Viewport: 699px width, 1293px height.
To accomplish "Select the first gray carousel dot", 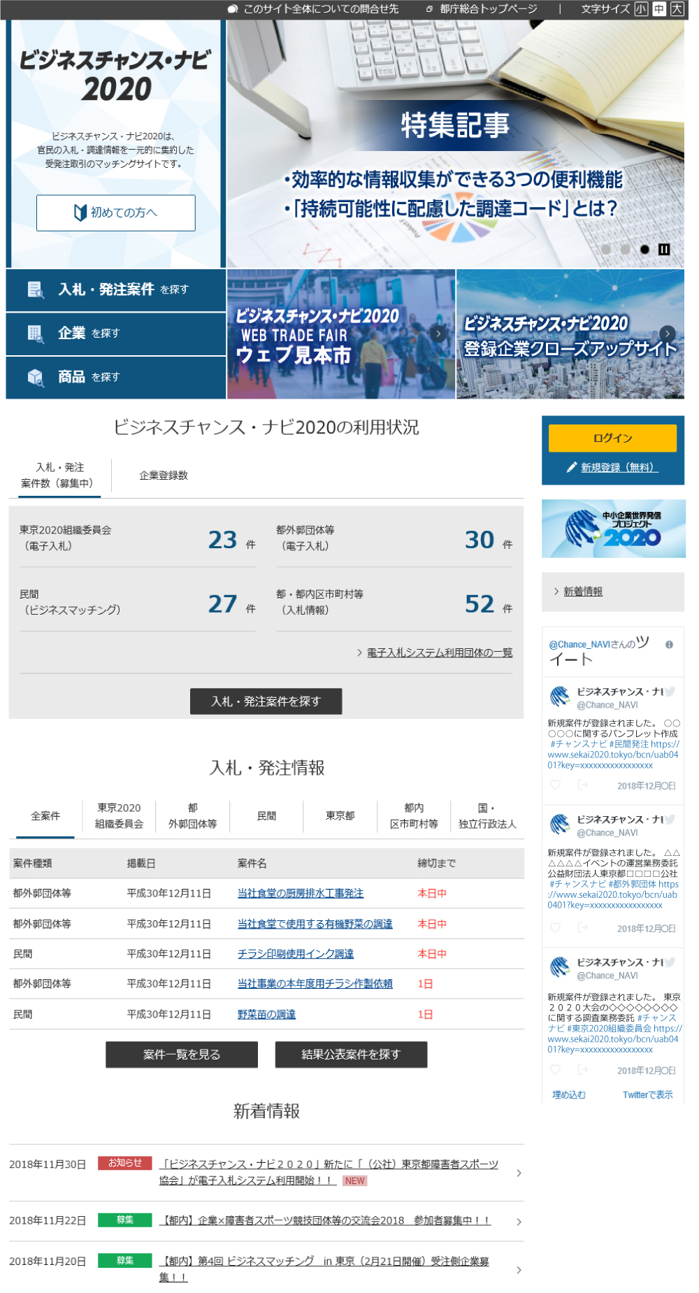I will pyautogui.click(x=606, y=249).
